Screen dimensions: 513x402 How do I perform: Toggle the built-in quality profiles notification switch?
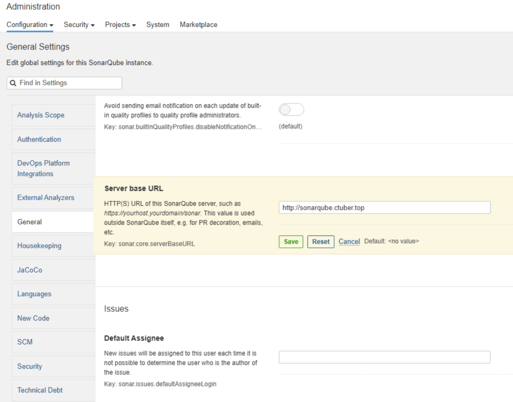click(291, 110)
